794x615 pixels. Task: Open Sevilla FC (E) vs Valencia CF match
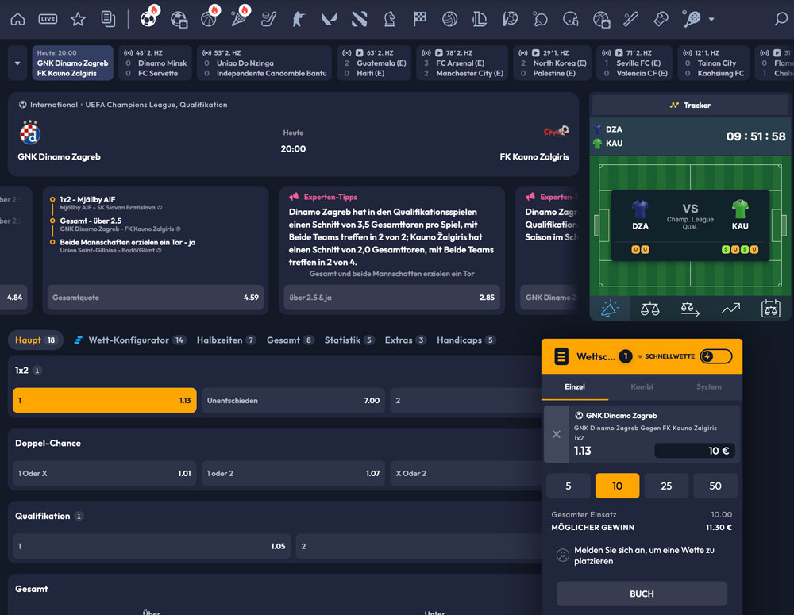(634, 63)
